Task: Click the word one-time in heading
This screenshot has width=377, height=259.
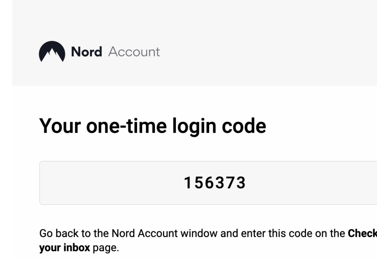Action: tap(127, 126)
